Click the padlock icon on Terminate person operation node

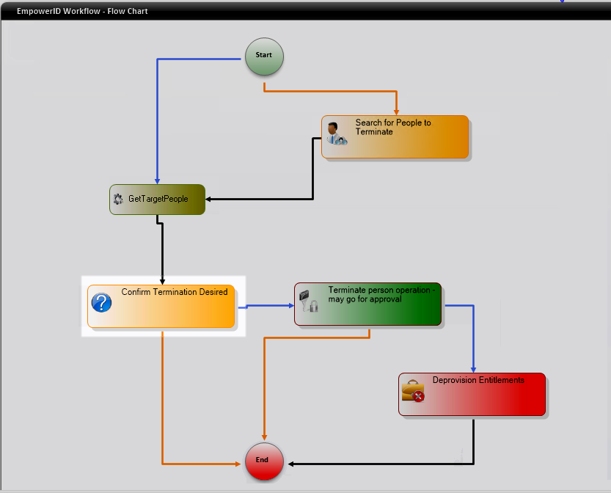(x=314, y=307)
